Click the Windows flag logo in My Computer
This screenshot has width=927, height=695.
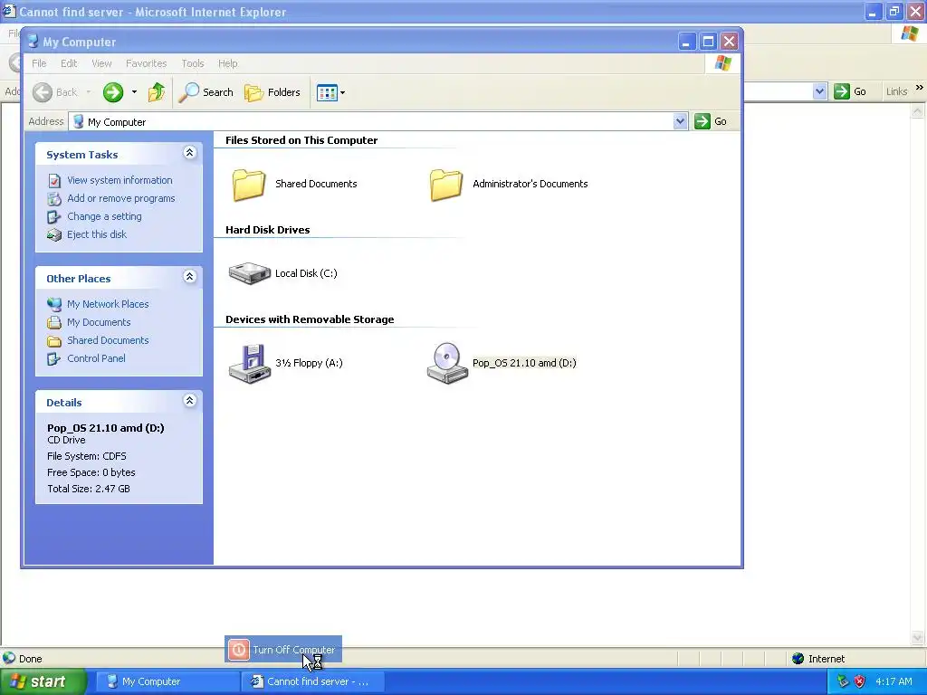pos(722,63)
